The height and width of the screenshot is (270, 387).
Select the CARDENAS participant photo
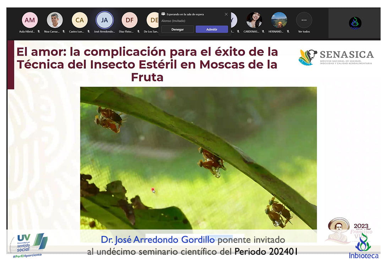pos(254,20)
